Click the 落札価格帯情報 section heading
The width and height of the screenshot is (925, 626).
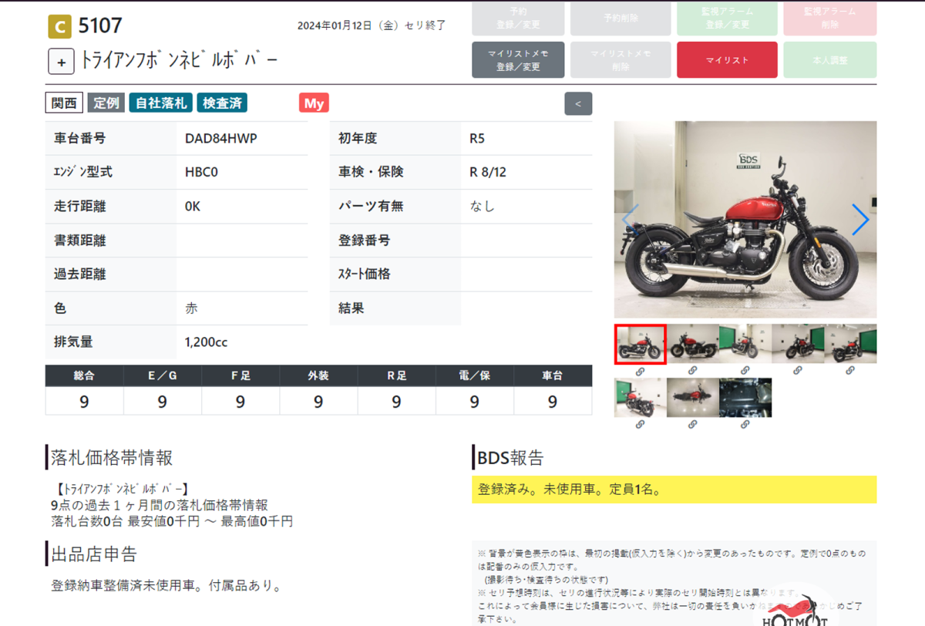pyautogui.click(x=112, y=457)
